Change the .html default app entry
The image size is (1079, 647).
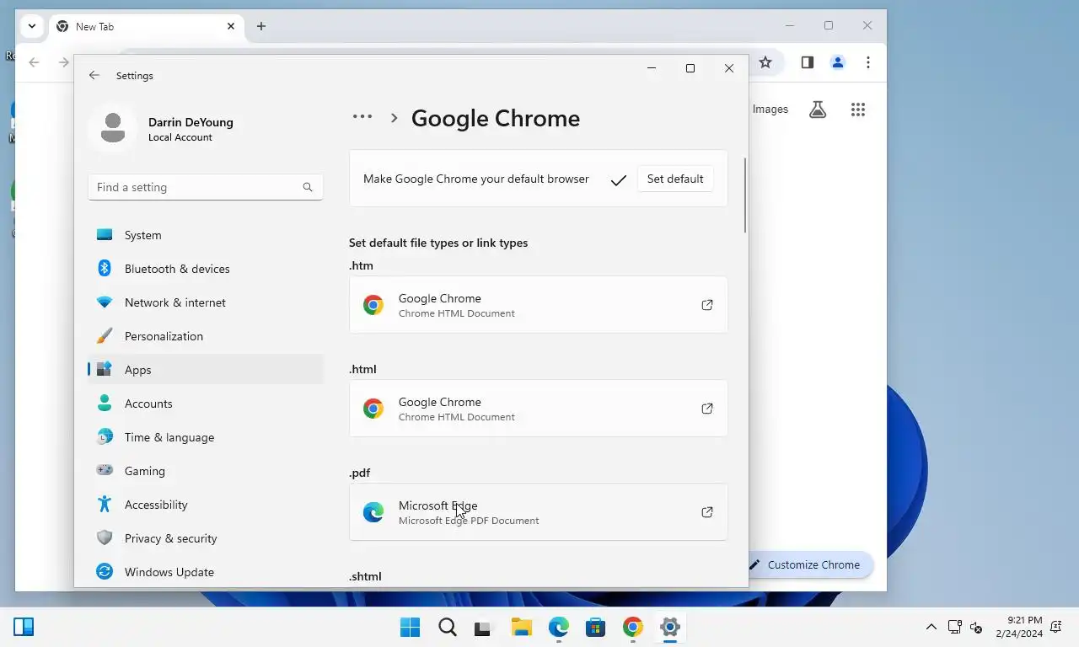(539, 409)
